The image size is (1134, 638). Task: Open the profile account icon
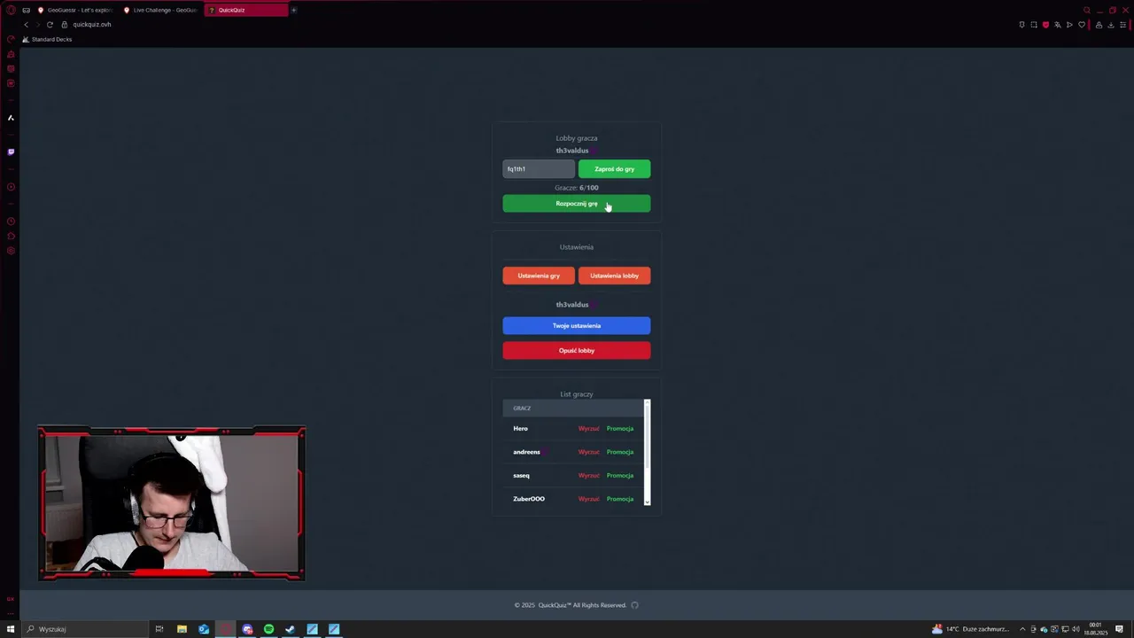1099,25
